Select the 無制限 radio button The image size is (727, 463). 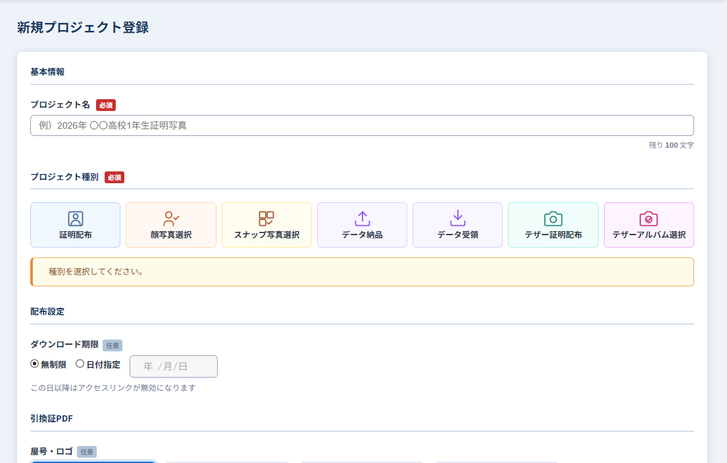(34, 364)
